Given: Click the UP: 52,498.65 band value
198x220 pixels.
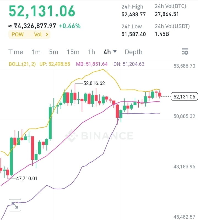Looking at the screenshot, I should pyautogui.click(x=55, y=64).
